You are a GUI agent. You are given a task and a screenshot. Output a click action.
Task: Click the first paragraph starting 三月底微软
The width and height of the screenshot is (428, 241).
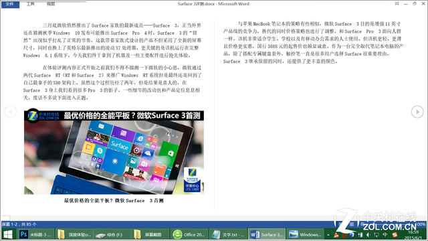pos(112,40)
